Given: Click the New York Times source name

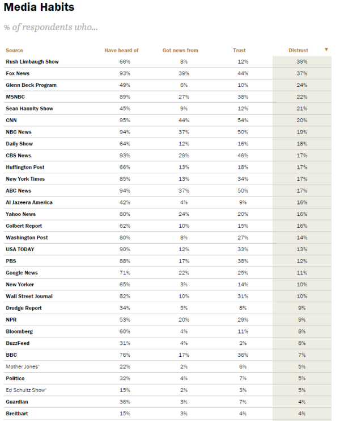Looking at the screenshot, I should click(25, 179).
